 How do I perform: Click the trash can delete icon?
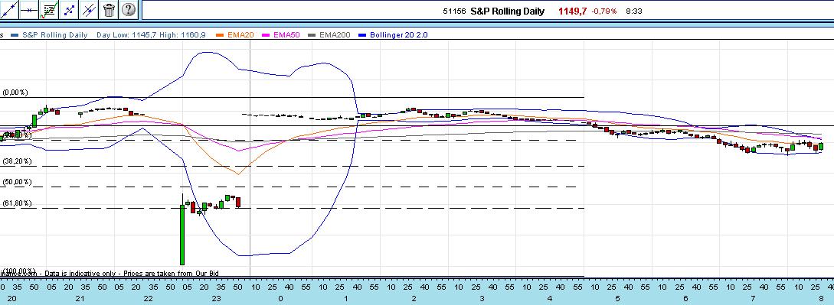click(109, 9)
